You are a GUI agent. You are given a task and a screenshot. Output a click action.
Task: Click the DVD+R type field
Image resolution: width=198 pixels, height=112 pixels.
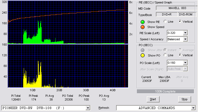pos(167,14)
